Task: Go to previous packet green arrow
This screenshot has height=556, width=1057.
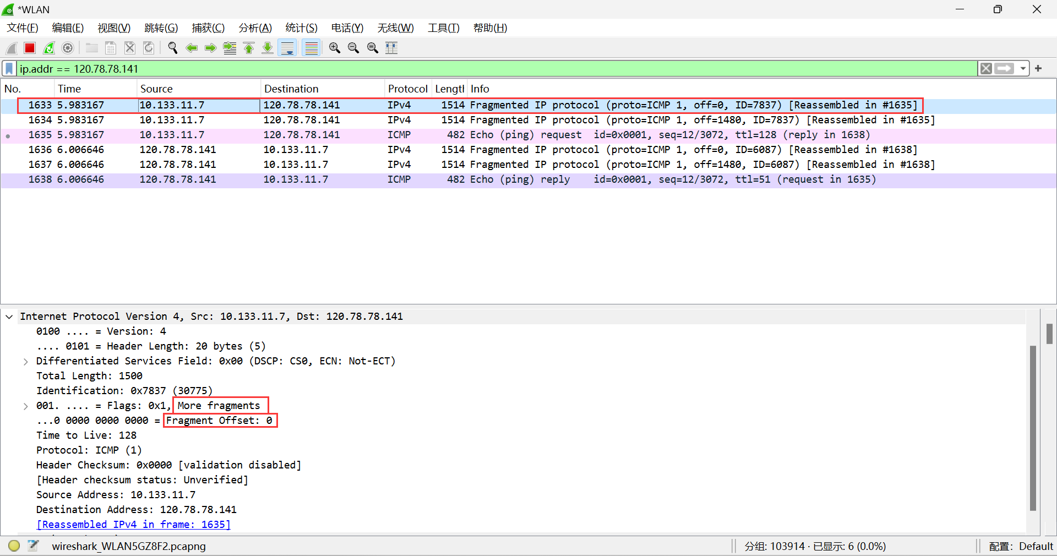Action: [192, 48]
